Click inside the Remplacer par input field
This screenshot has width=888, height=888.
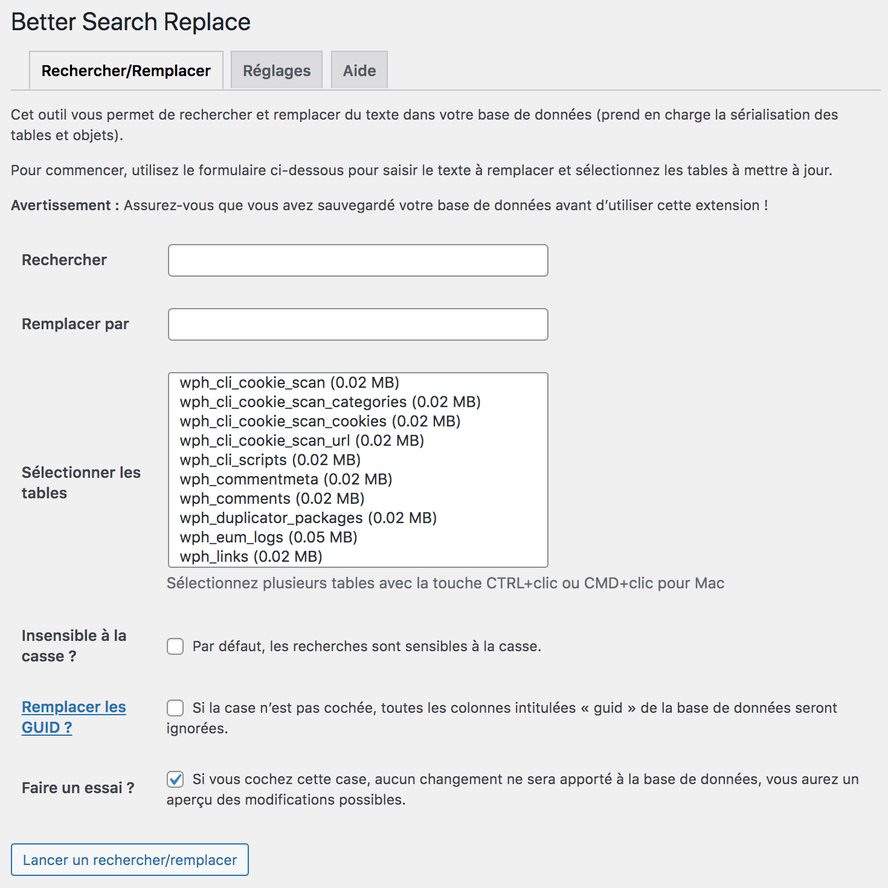click(x=358, y=324)
